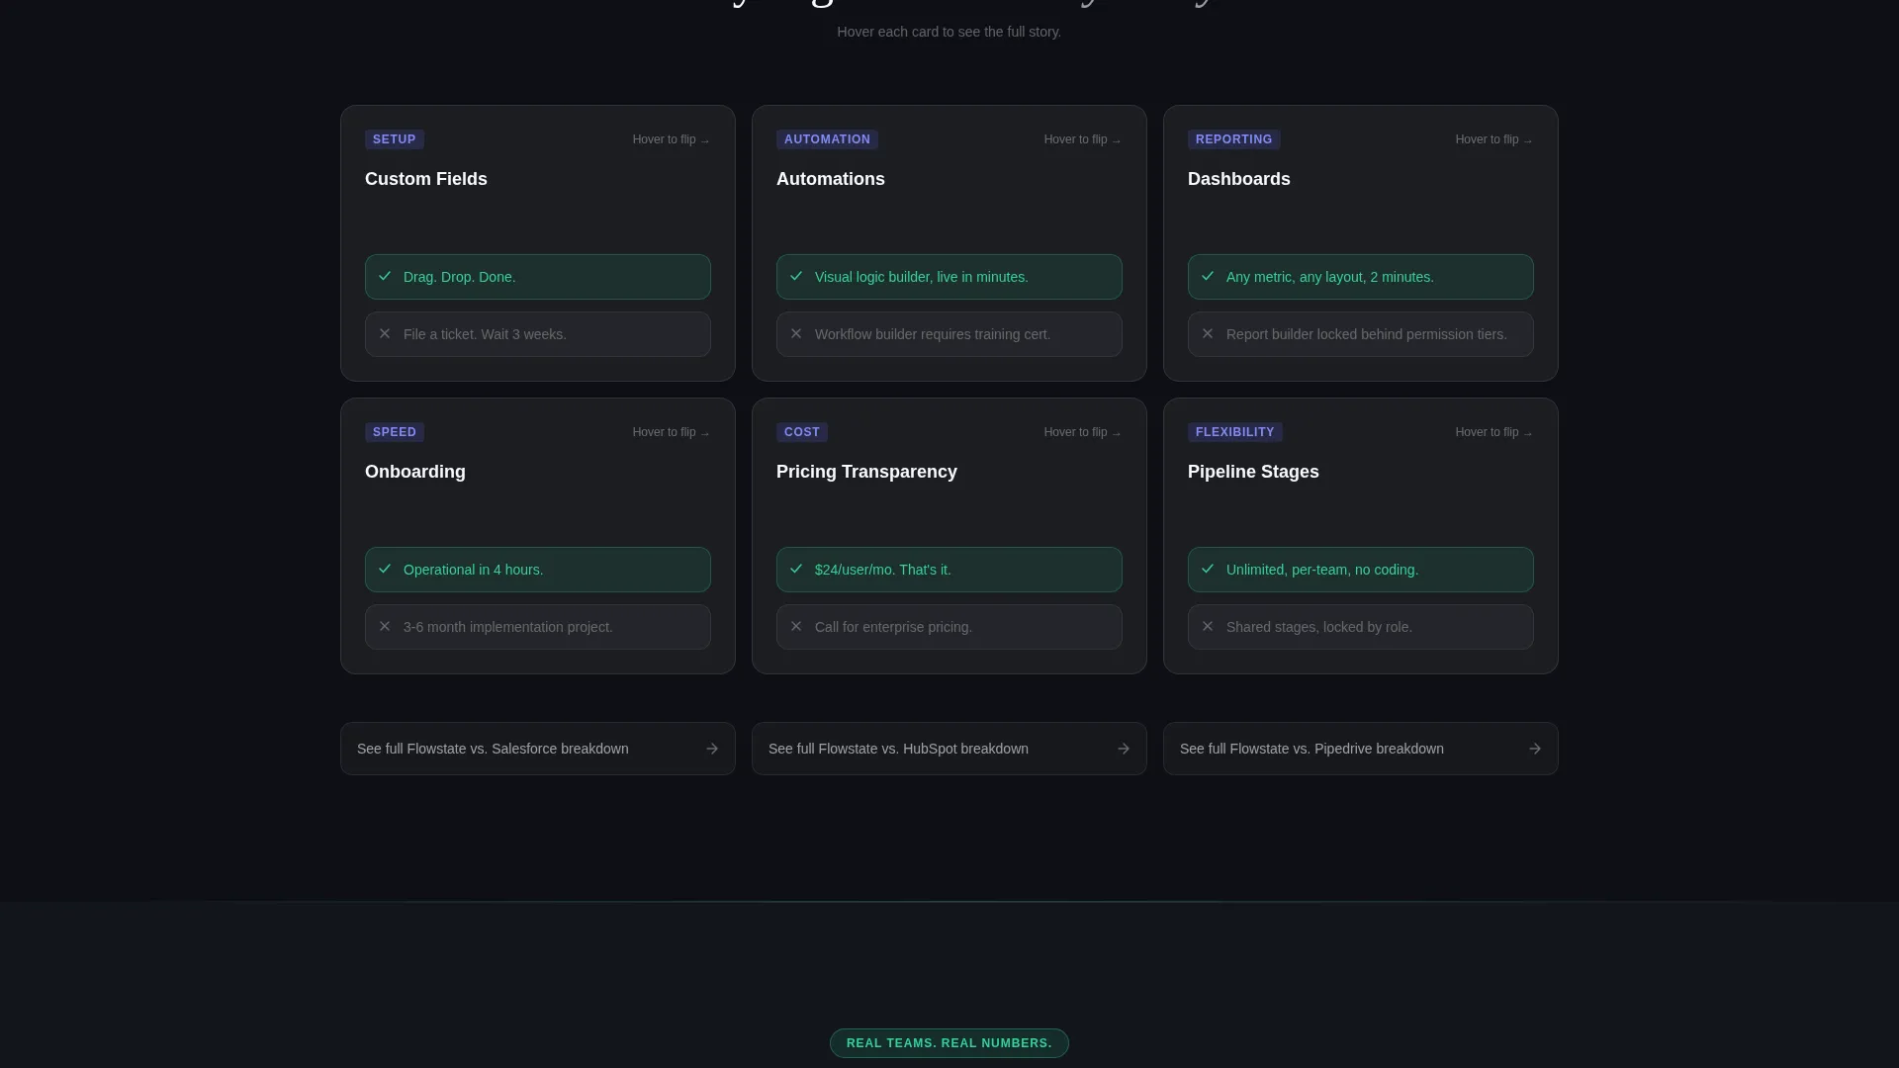Screen dimensions: 1899x1068
Task: Click X icon beside '3-6 month implementation project.'
Action: [385, 626]
